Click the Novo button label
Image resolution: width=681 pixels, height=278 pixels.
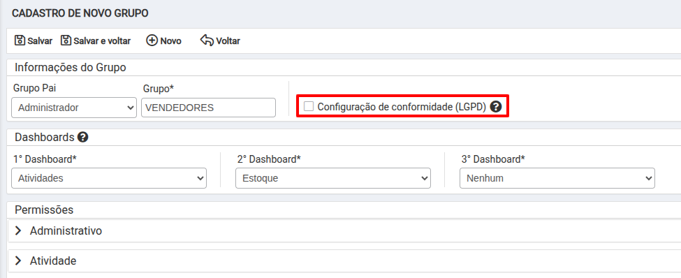[170, 41]
